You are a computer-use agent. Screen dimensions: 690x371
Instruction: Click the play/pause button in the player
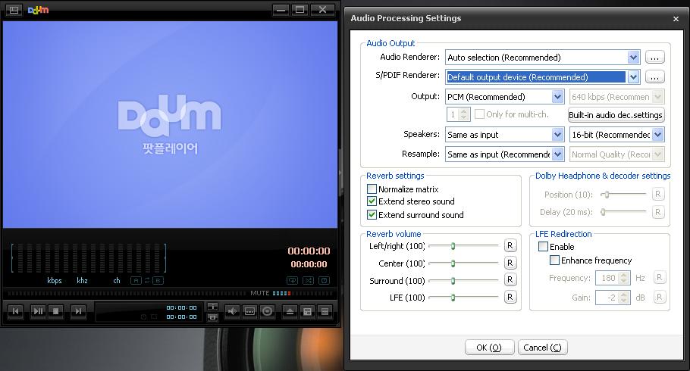38,311
